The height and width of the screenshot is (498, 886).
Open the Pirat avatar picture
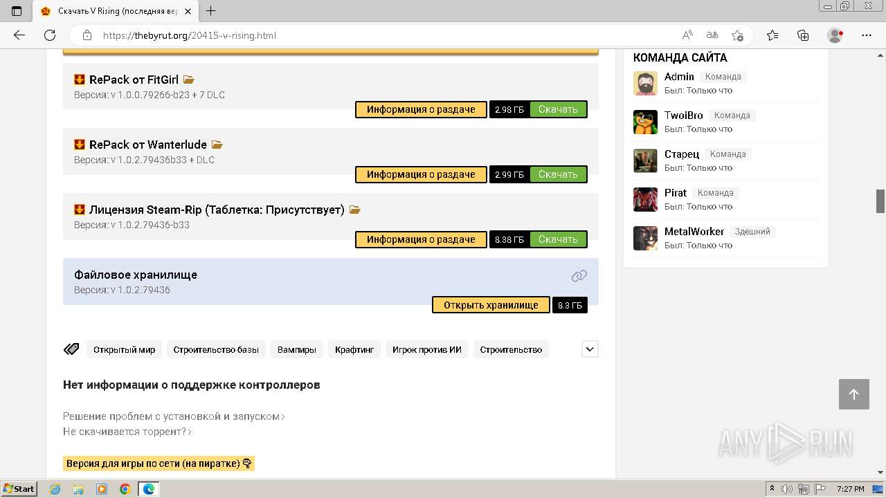pyautogui.click(x=645, y=200)
